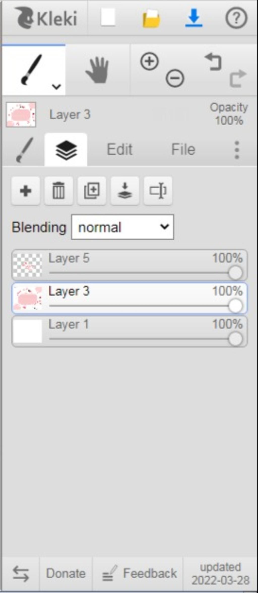Switch to the File tab
This screenshot has width=258, height=593.
(x=183, y=150)
